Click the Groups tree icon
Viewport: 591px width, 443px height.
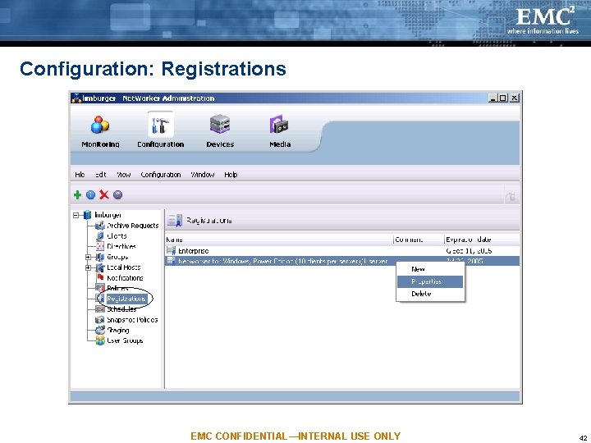(x=100, y=257)
